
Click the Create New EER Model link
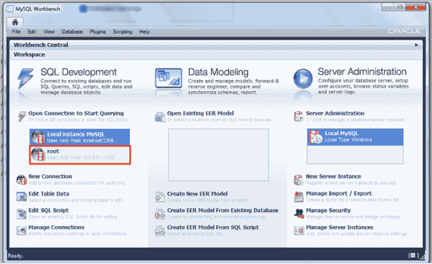(197, 194)
